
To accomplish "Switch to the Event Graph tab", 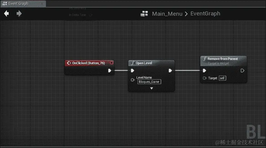I will [23, 4].
